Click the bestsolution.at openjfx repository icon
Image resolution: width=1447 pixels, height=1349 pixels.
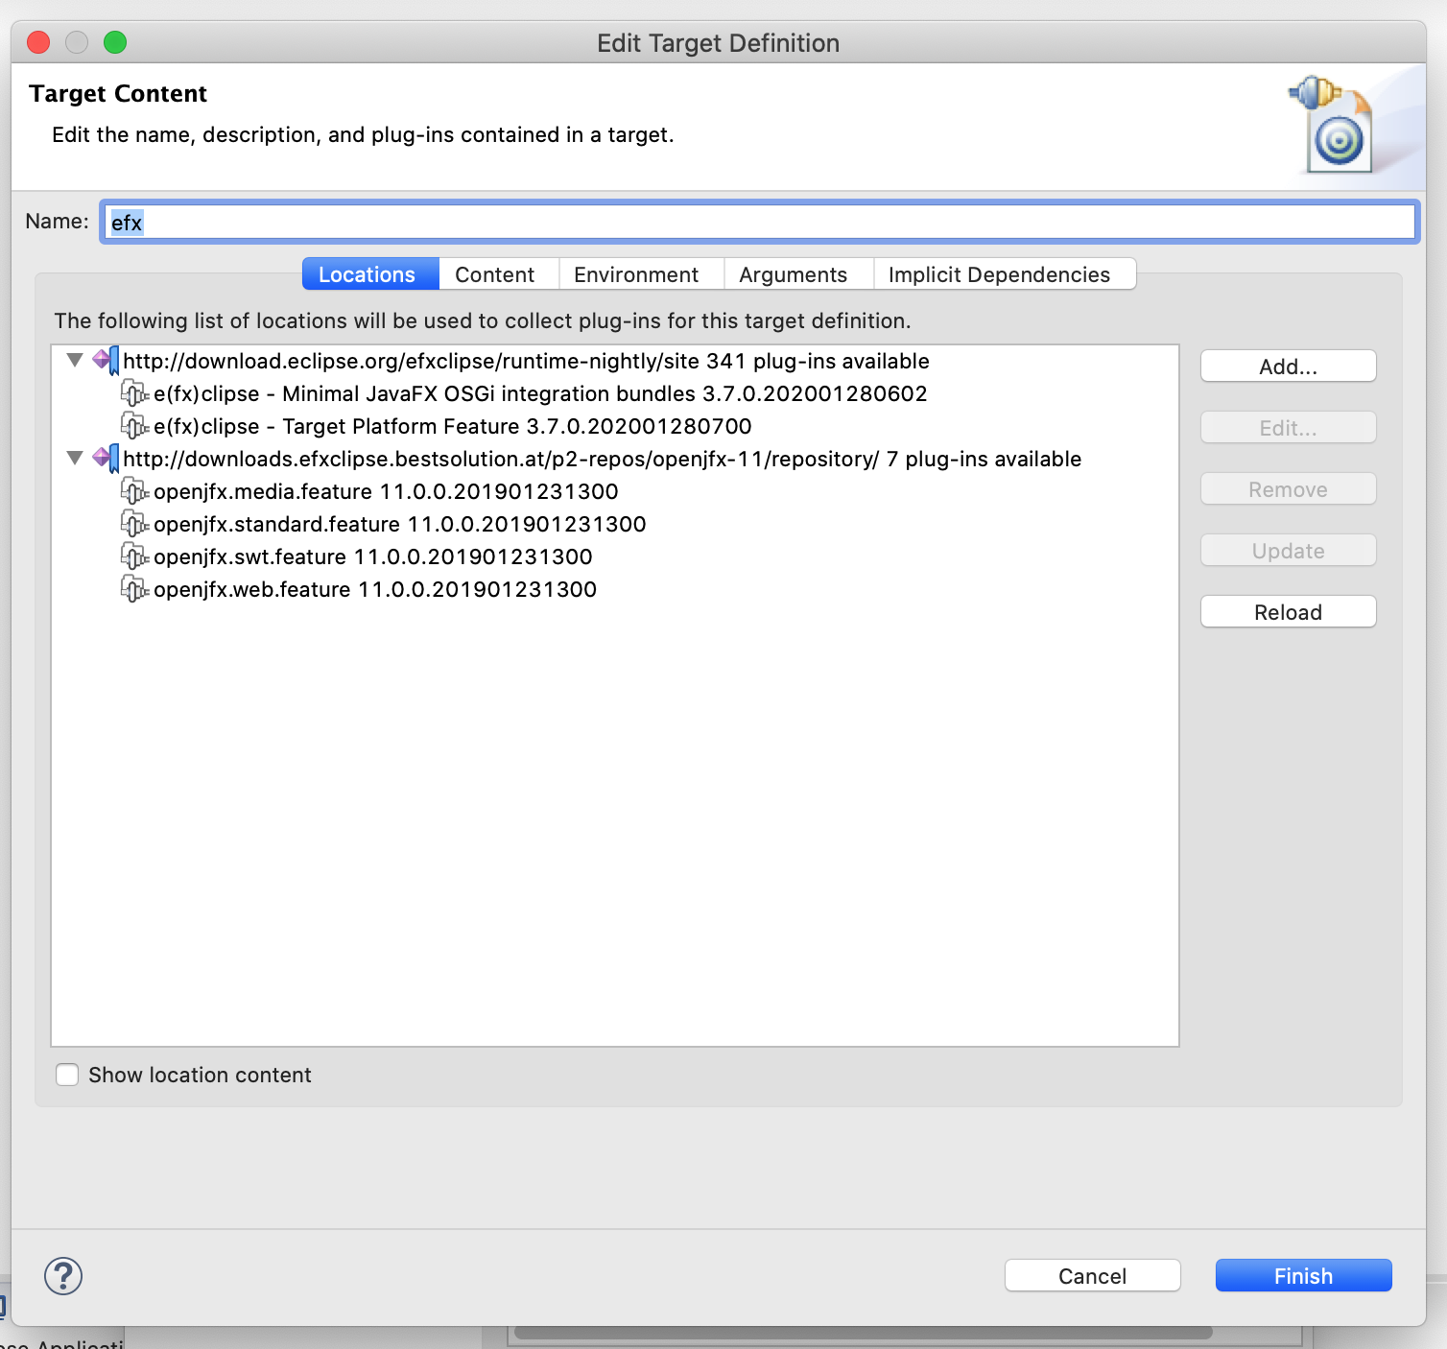[x=106, y=459]
